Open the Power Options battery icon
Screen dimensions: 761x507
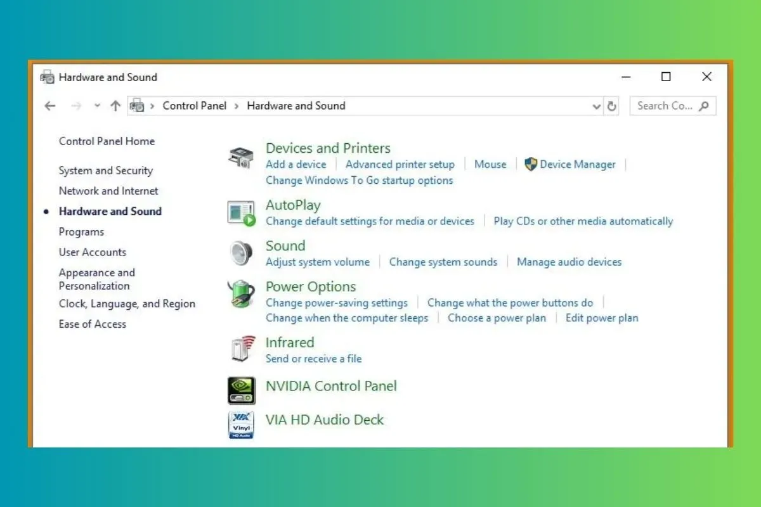[241, 295]
